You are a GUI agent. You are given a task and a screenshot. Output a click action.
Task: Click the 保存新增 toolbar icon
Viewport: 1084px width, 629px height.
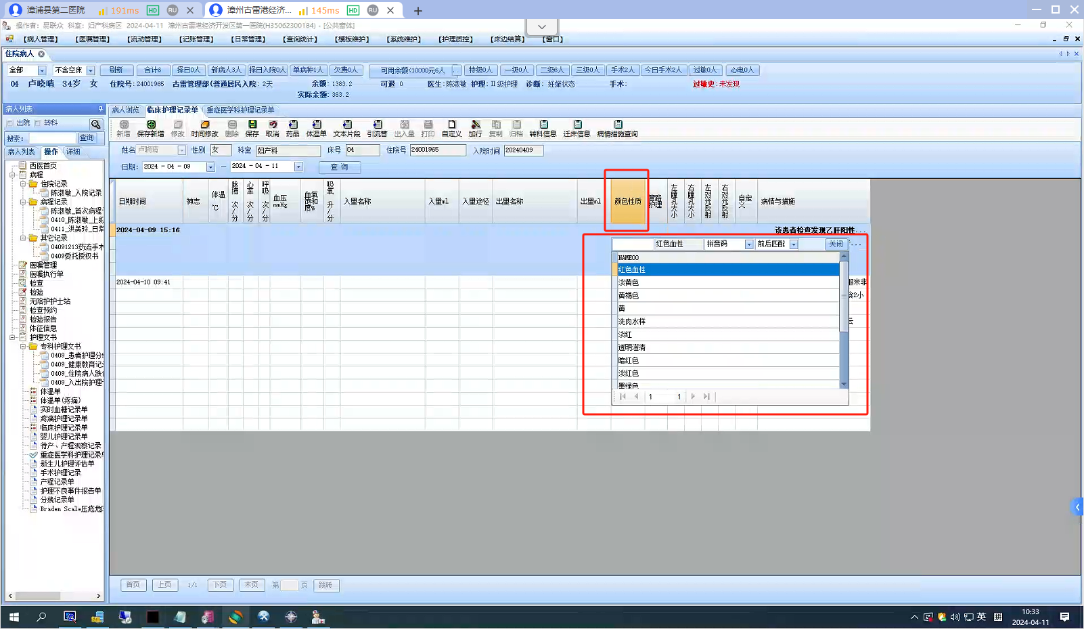coord(151,125)
